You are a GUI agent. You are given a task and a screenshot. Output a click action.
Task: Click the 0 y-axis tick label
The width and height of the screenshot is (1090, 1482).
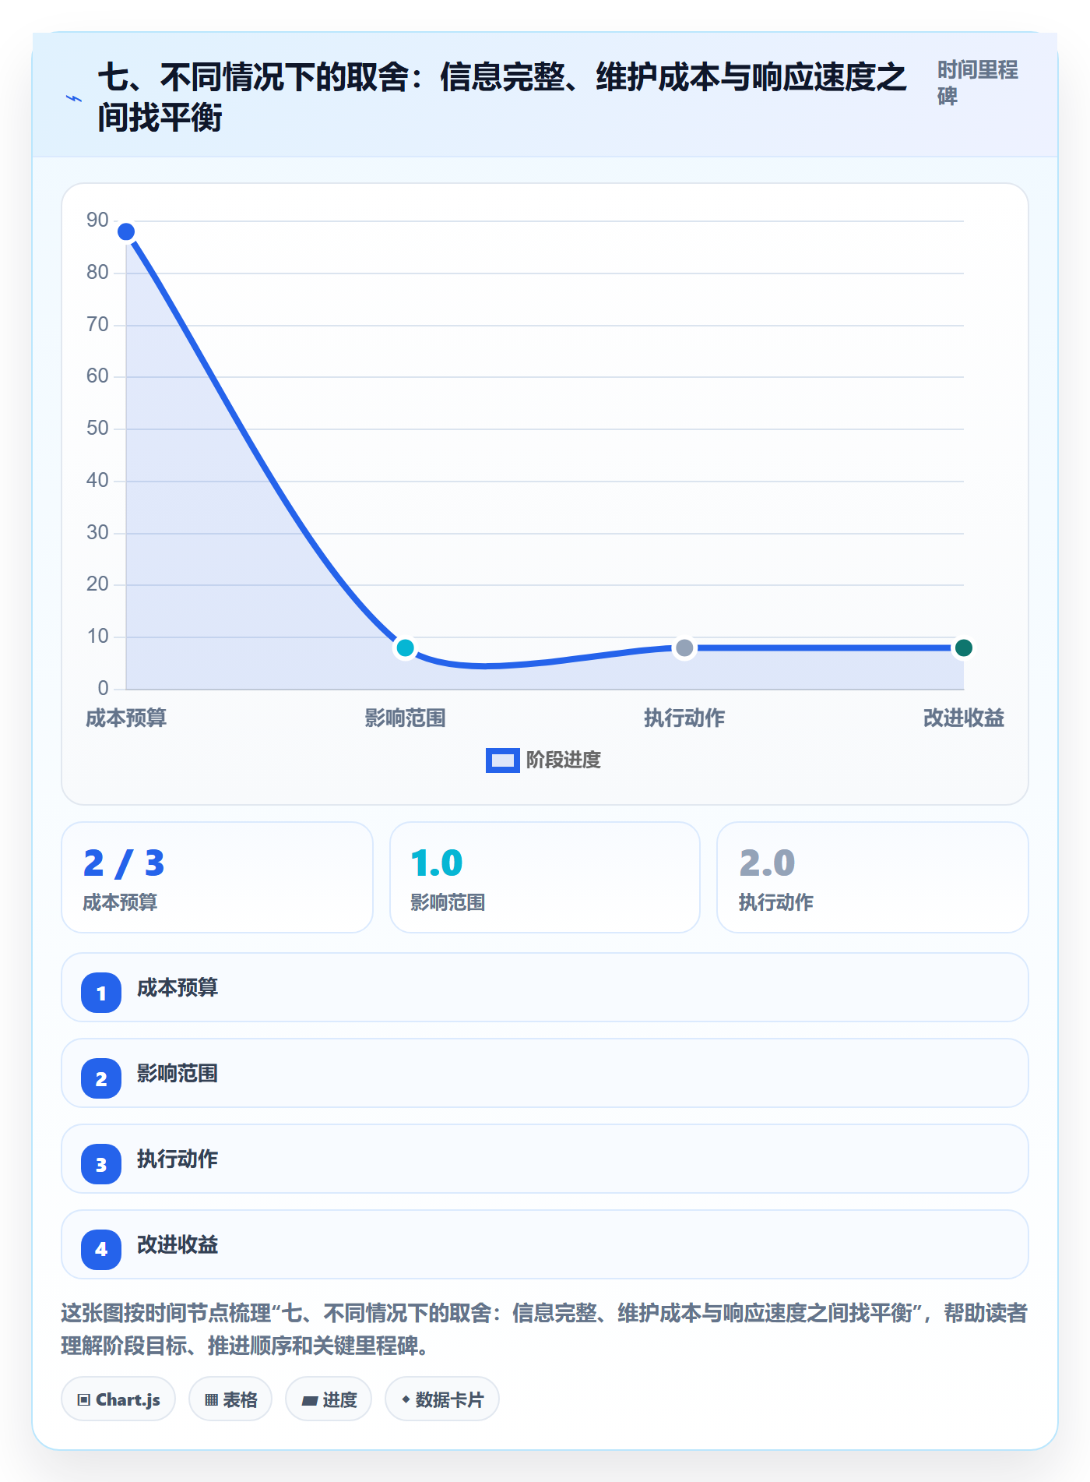(103, 688)
